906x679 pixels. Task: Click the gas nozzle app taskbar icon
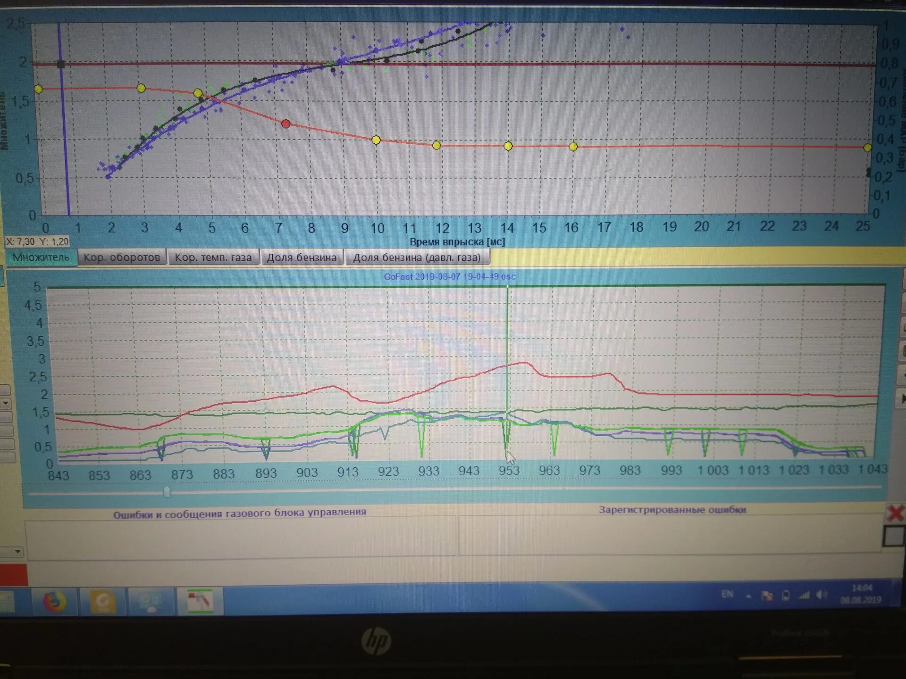(x=200, y=601)
